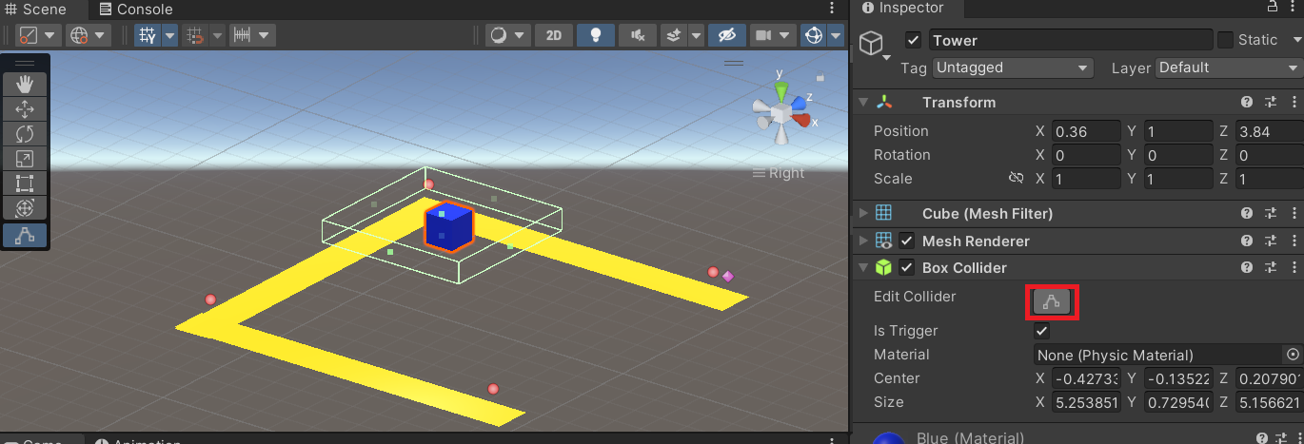Open the scene camera settings icon

pos(762,35)
